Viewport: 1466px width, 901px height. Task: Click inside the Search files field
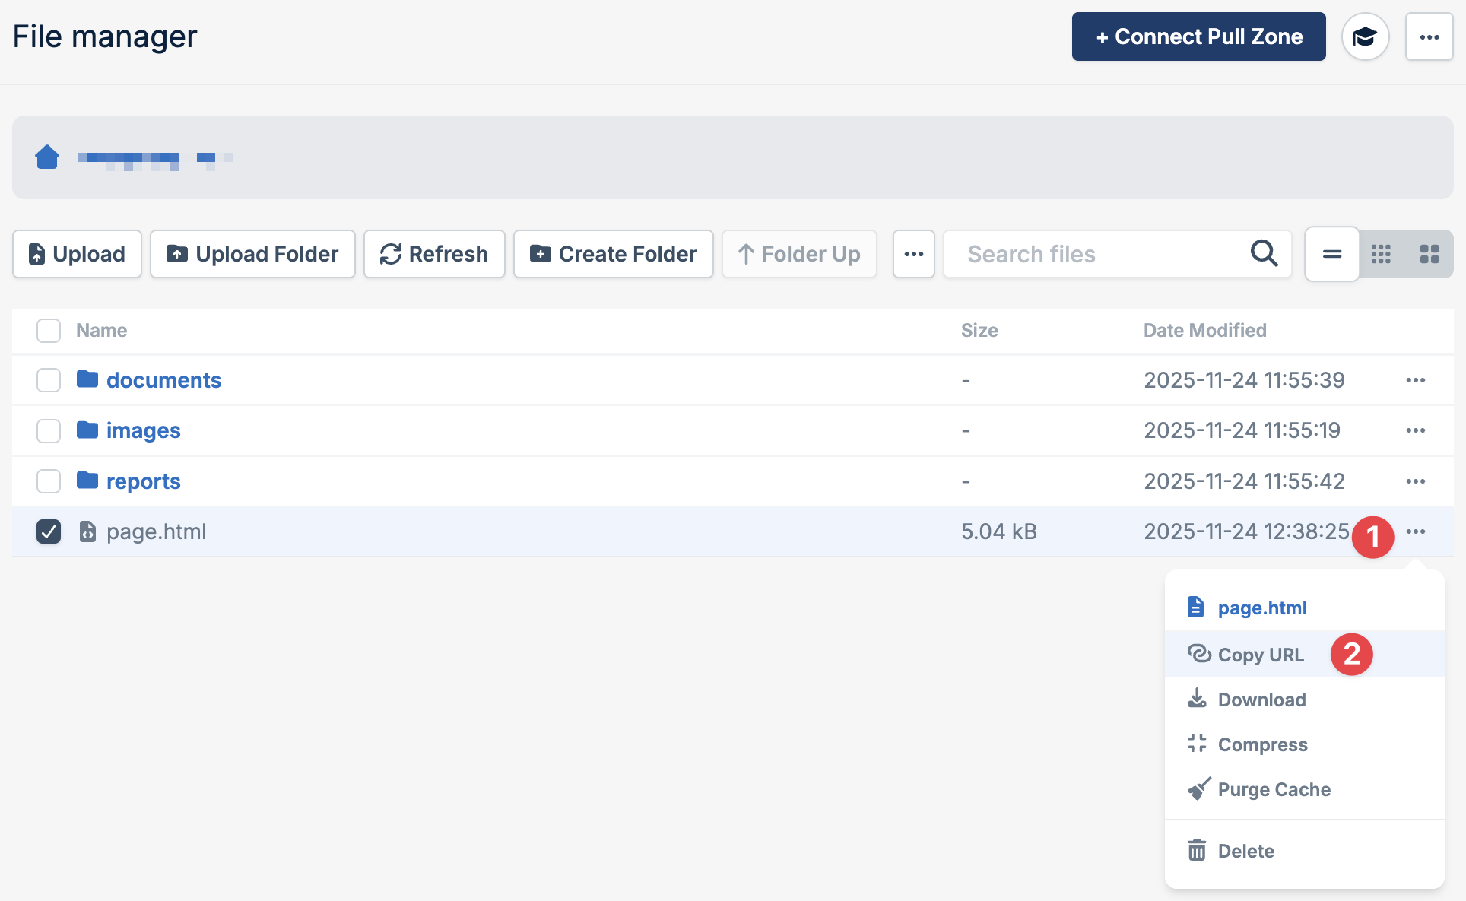coord(1065,254)
